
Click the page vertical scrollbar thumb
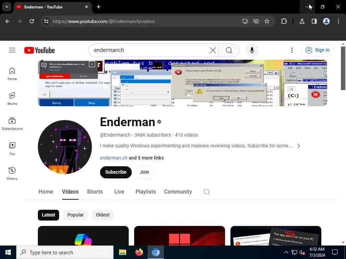point(343,68)
